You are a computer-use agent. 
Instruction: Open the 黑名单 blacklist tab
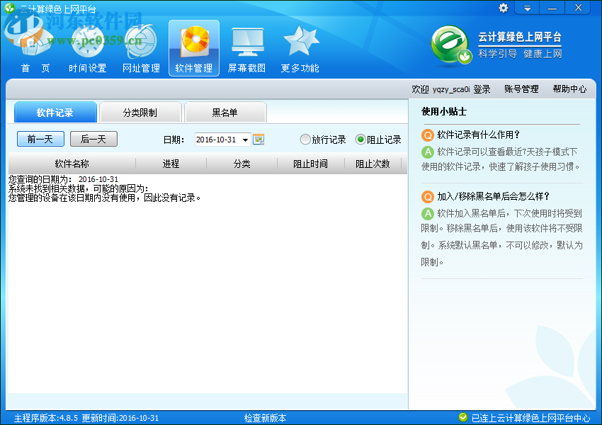[x=225, y=112]
